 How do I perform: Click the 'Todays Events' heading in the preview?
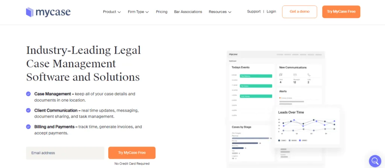coord(240,67)
